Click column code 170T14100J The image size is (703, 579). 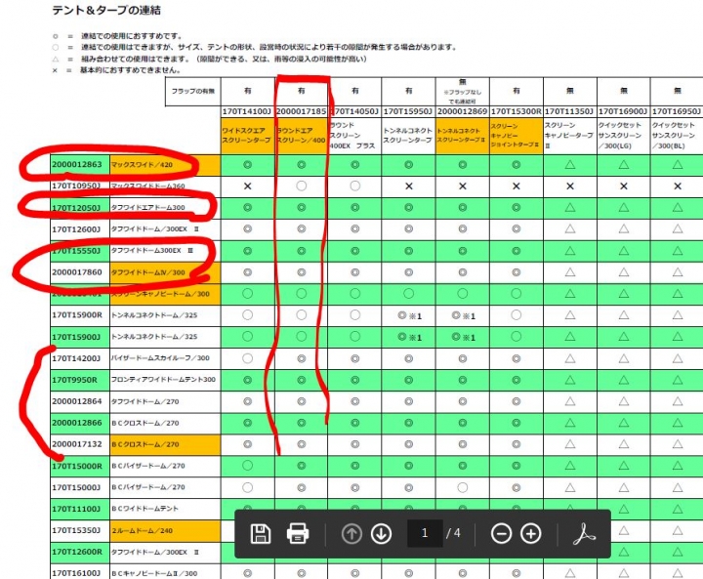point(247,111)
